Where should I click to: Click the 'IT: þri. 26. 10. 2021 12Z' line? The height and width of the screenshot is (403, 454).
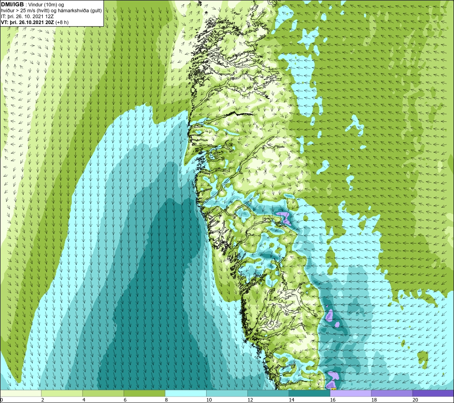pyautogui.click(x=27, y=16)
